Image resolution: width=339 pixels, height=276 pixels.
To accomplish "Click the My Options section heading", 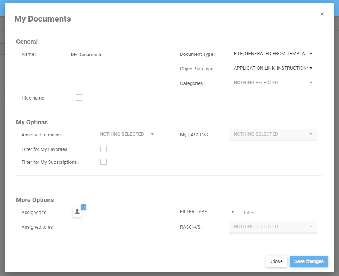I will click(32, 122).
